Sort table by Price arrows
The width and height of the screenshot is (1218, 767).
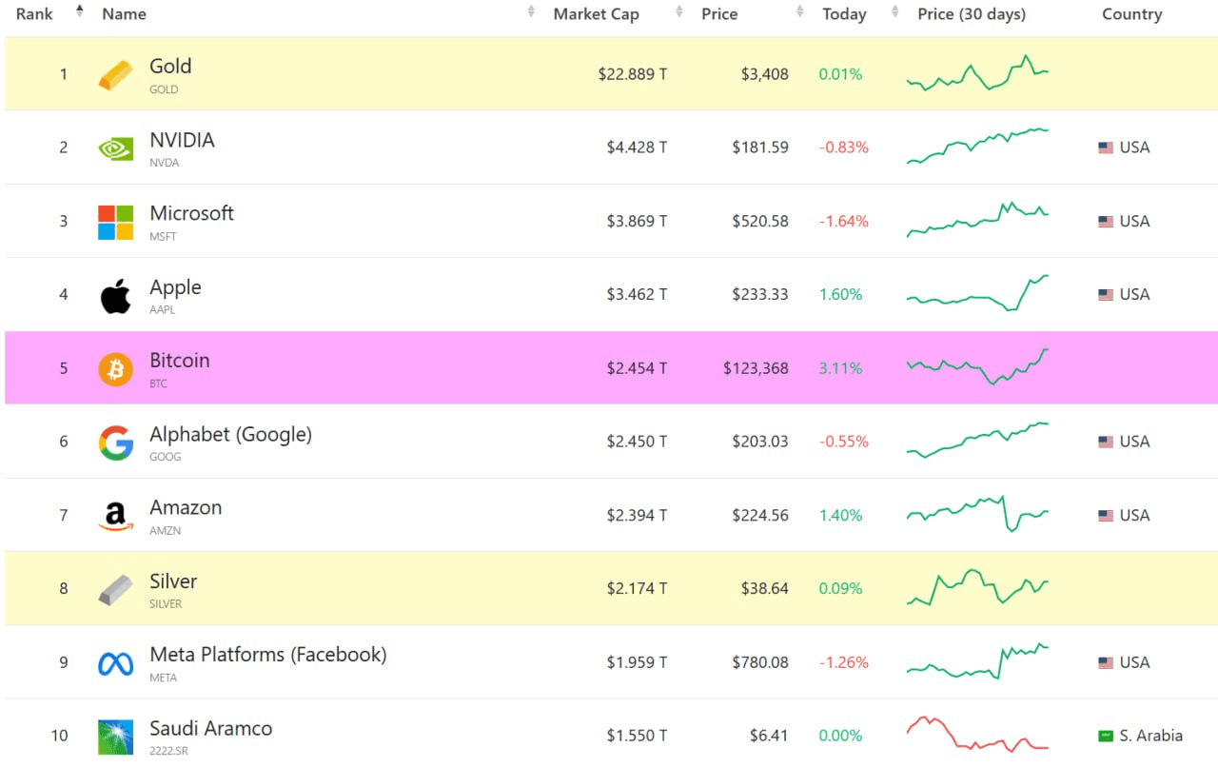coord(801,12)
